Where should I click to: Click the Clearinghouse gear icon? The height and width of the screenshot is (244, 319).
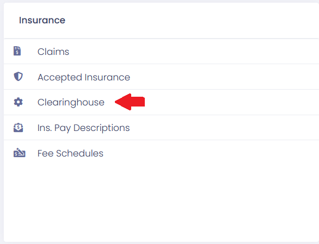point(18,102)
